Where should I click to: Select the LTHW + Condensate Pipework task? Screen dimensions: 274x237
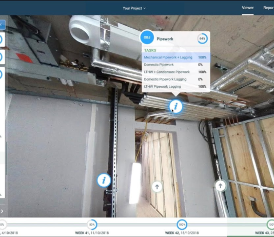tap(176, 72)
